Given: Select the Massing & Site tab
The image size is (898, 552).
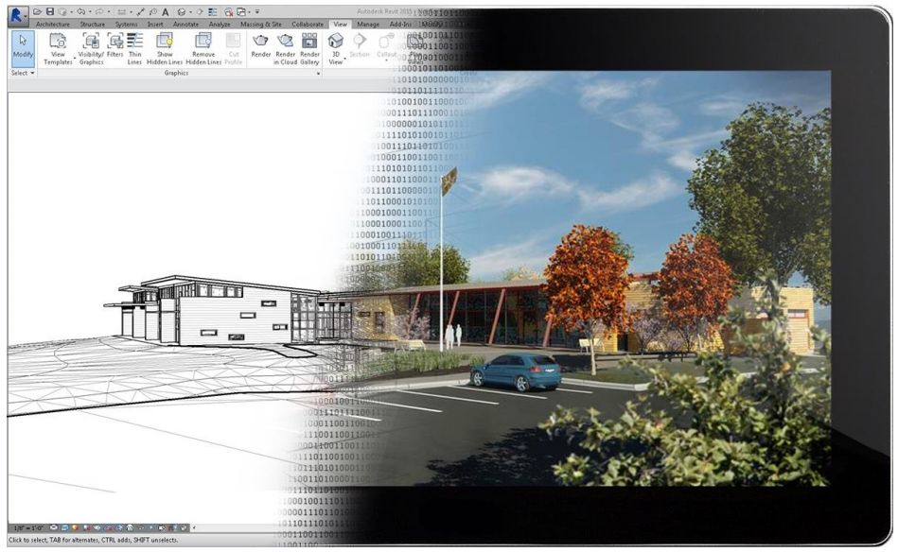Looking at the screenshot, I should point(260,25).
